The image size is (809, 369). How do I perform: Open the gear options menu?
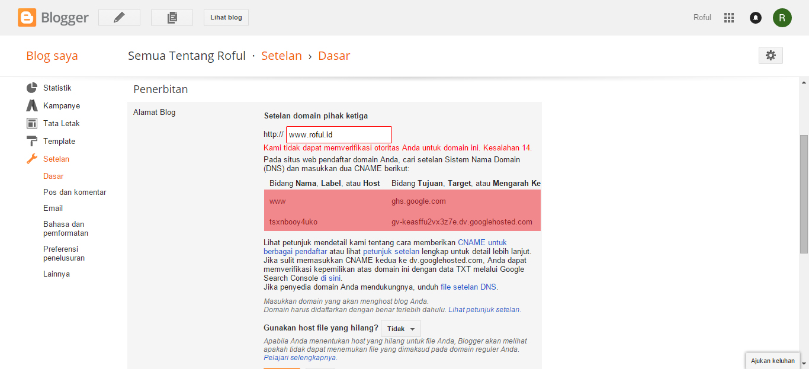(x=770, y=55)
